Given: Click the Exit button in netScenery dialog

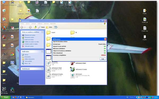Looking at the screenshot, I should [x=103, y=59].
